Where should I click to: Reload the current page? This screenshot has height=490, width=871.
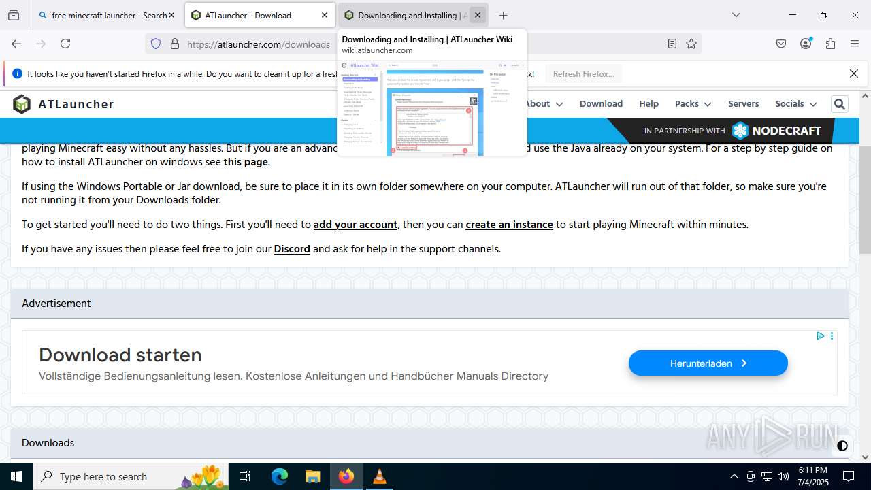(65, 44)
